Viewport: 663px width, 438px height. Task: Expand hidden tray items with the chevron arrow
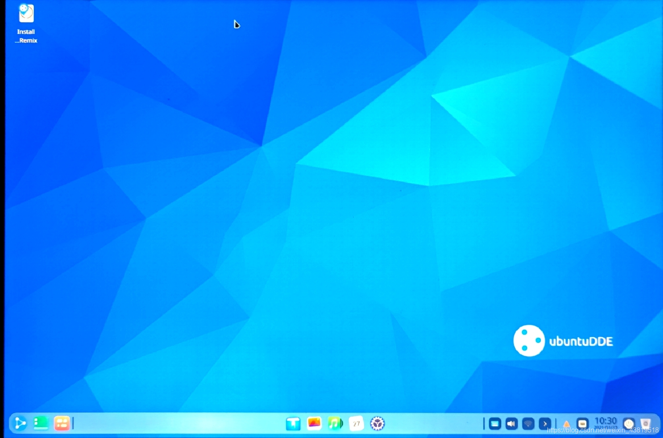[x=544, y=424]
